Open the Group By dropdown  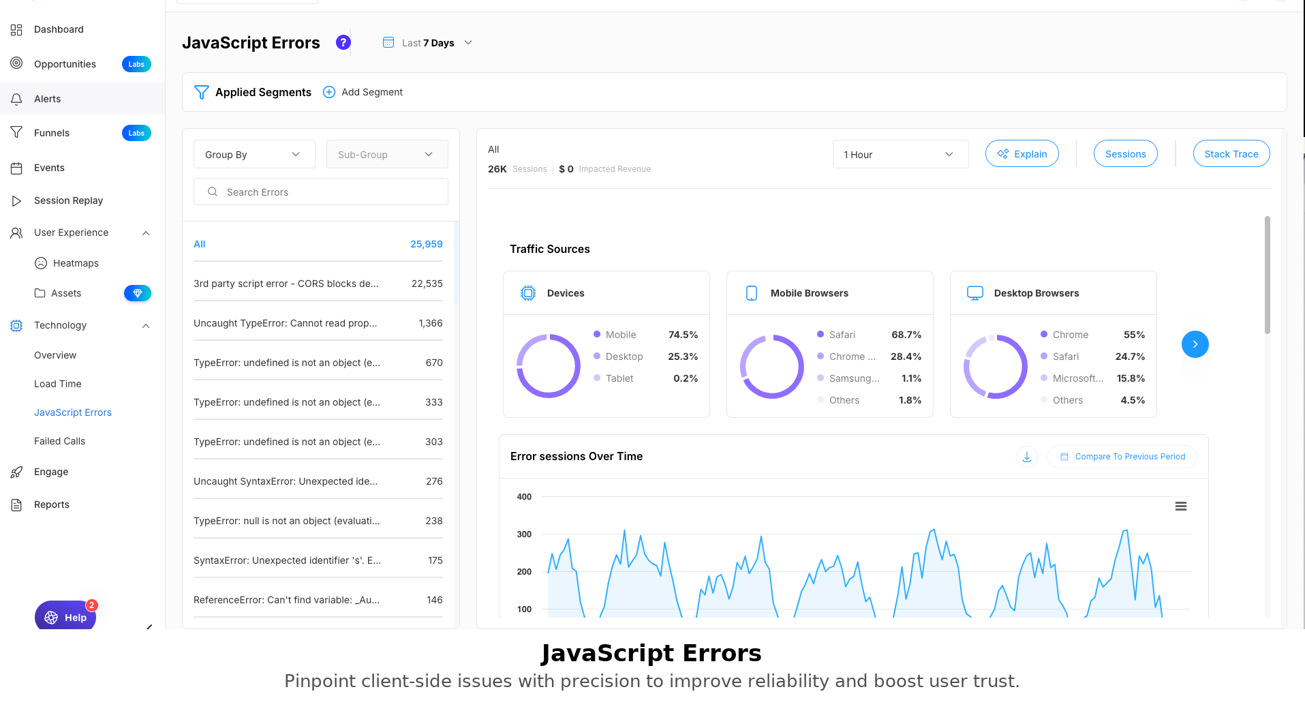coord(254,155)
